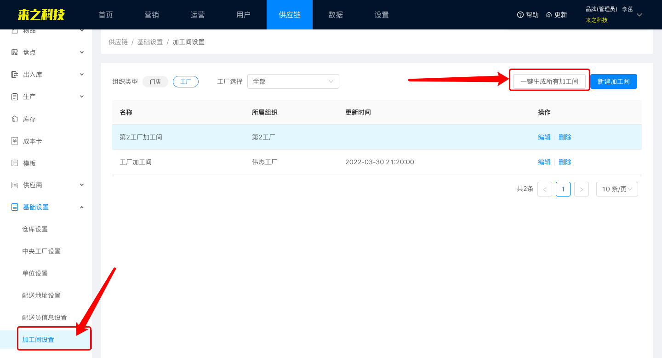Open the 10 条/页 page size dropdown

[x=617, y=189]
